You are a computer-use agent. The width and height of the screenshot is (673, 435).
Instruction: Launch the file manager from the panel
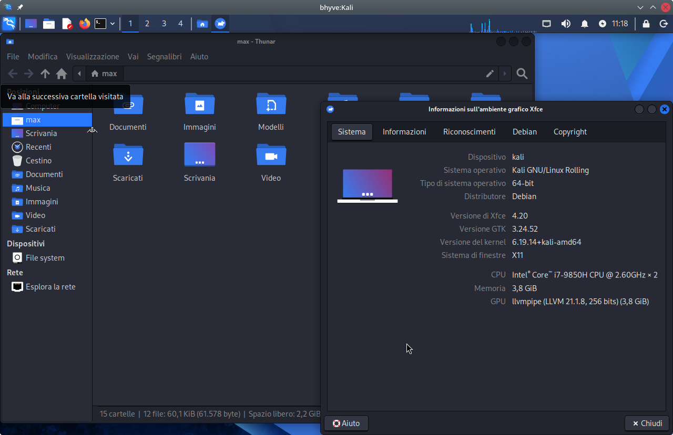tap(49, 24)
